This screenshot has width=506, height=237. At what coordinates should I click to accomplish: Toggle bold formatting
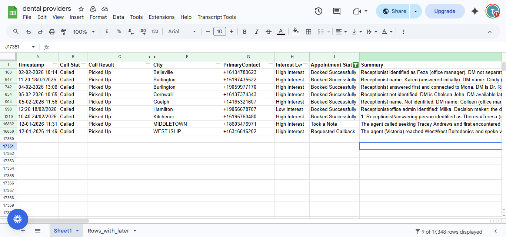[x=244, y=32]
